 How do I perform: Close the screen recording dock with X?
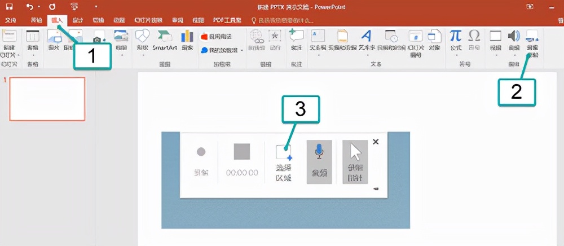(376, 142)
